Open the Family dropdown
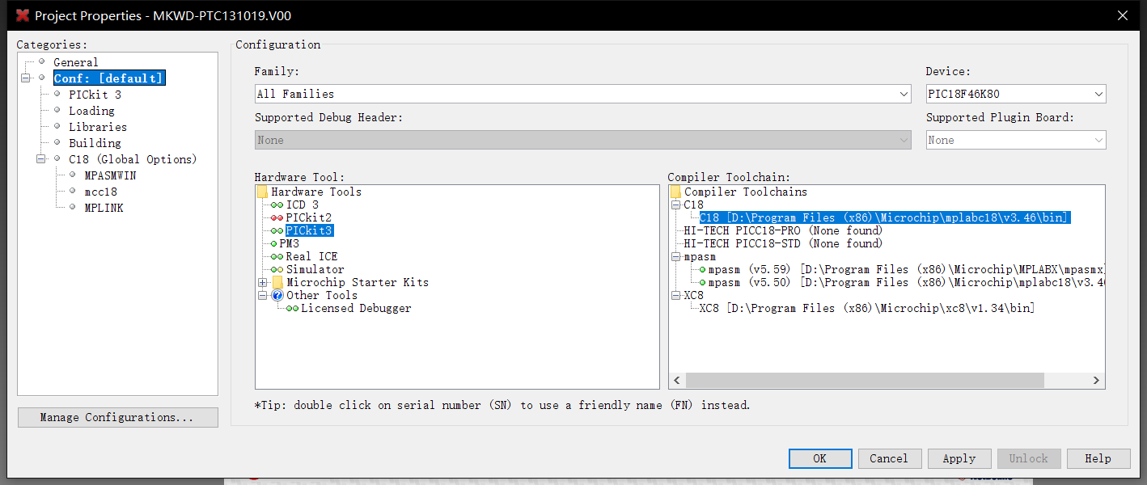 pyautogui.click(x=583, y=94)
